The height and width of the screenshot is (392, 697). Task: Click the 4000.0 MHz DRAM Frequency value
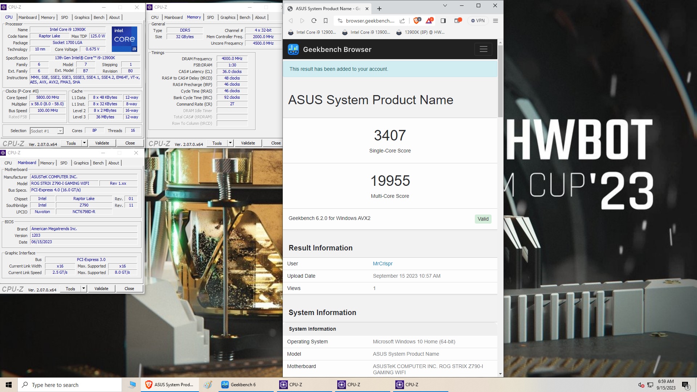232,58
